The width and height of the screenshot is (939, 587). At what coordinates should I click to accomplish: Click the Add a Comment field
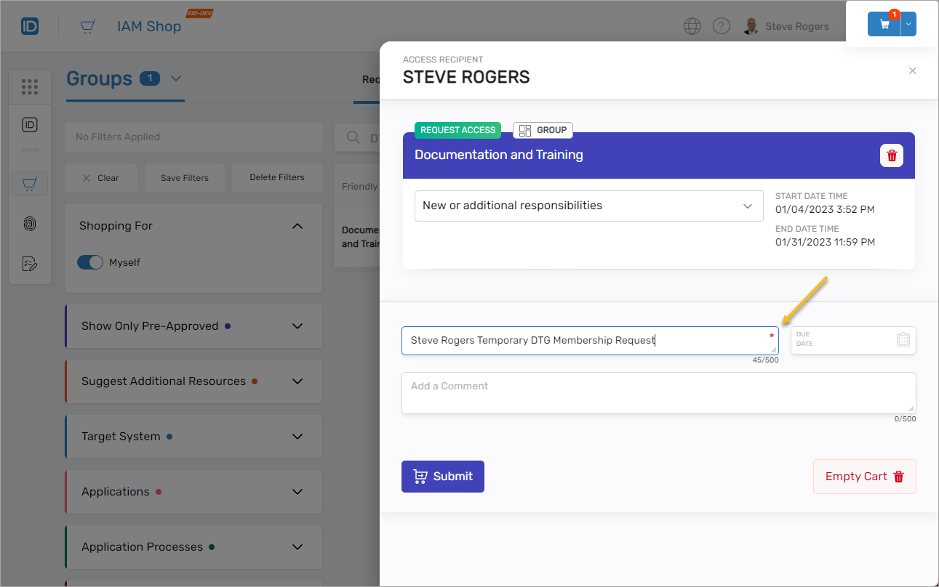tap(658, 393)
